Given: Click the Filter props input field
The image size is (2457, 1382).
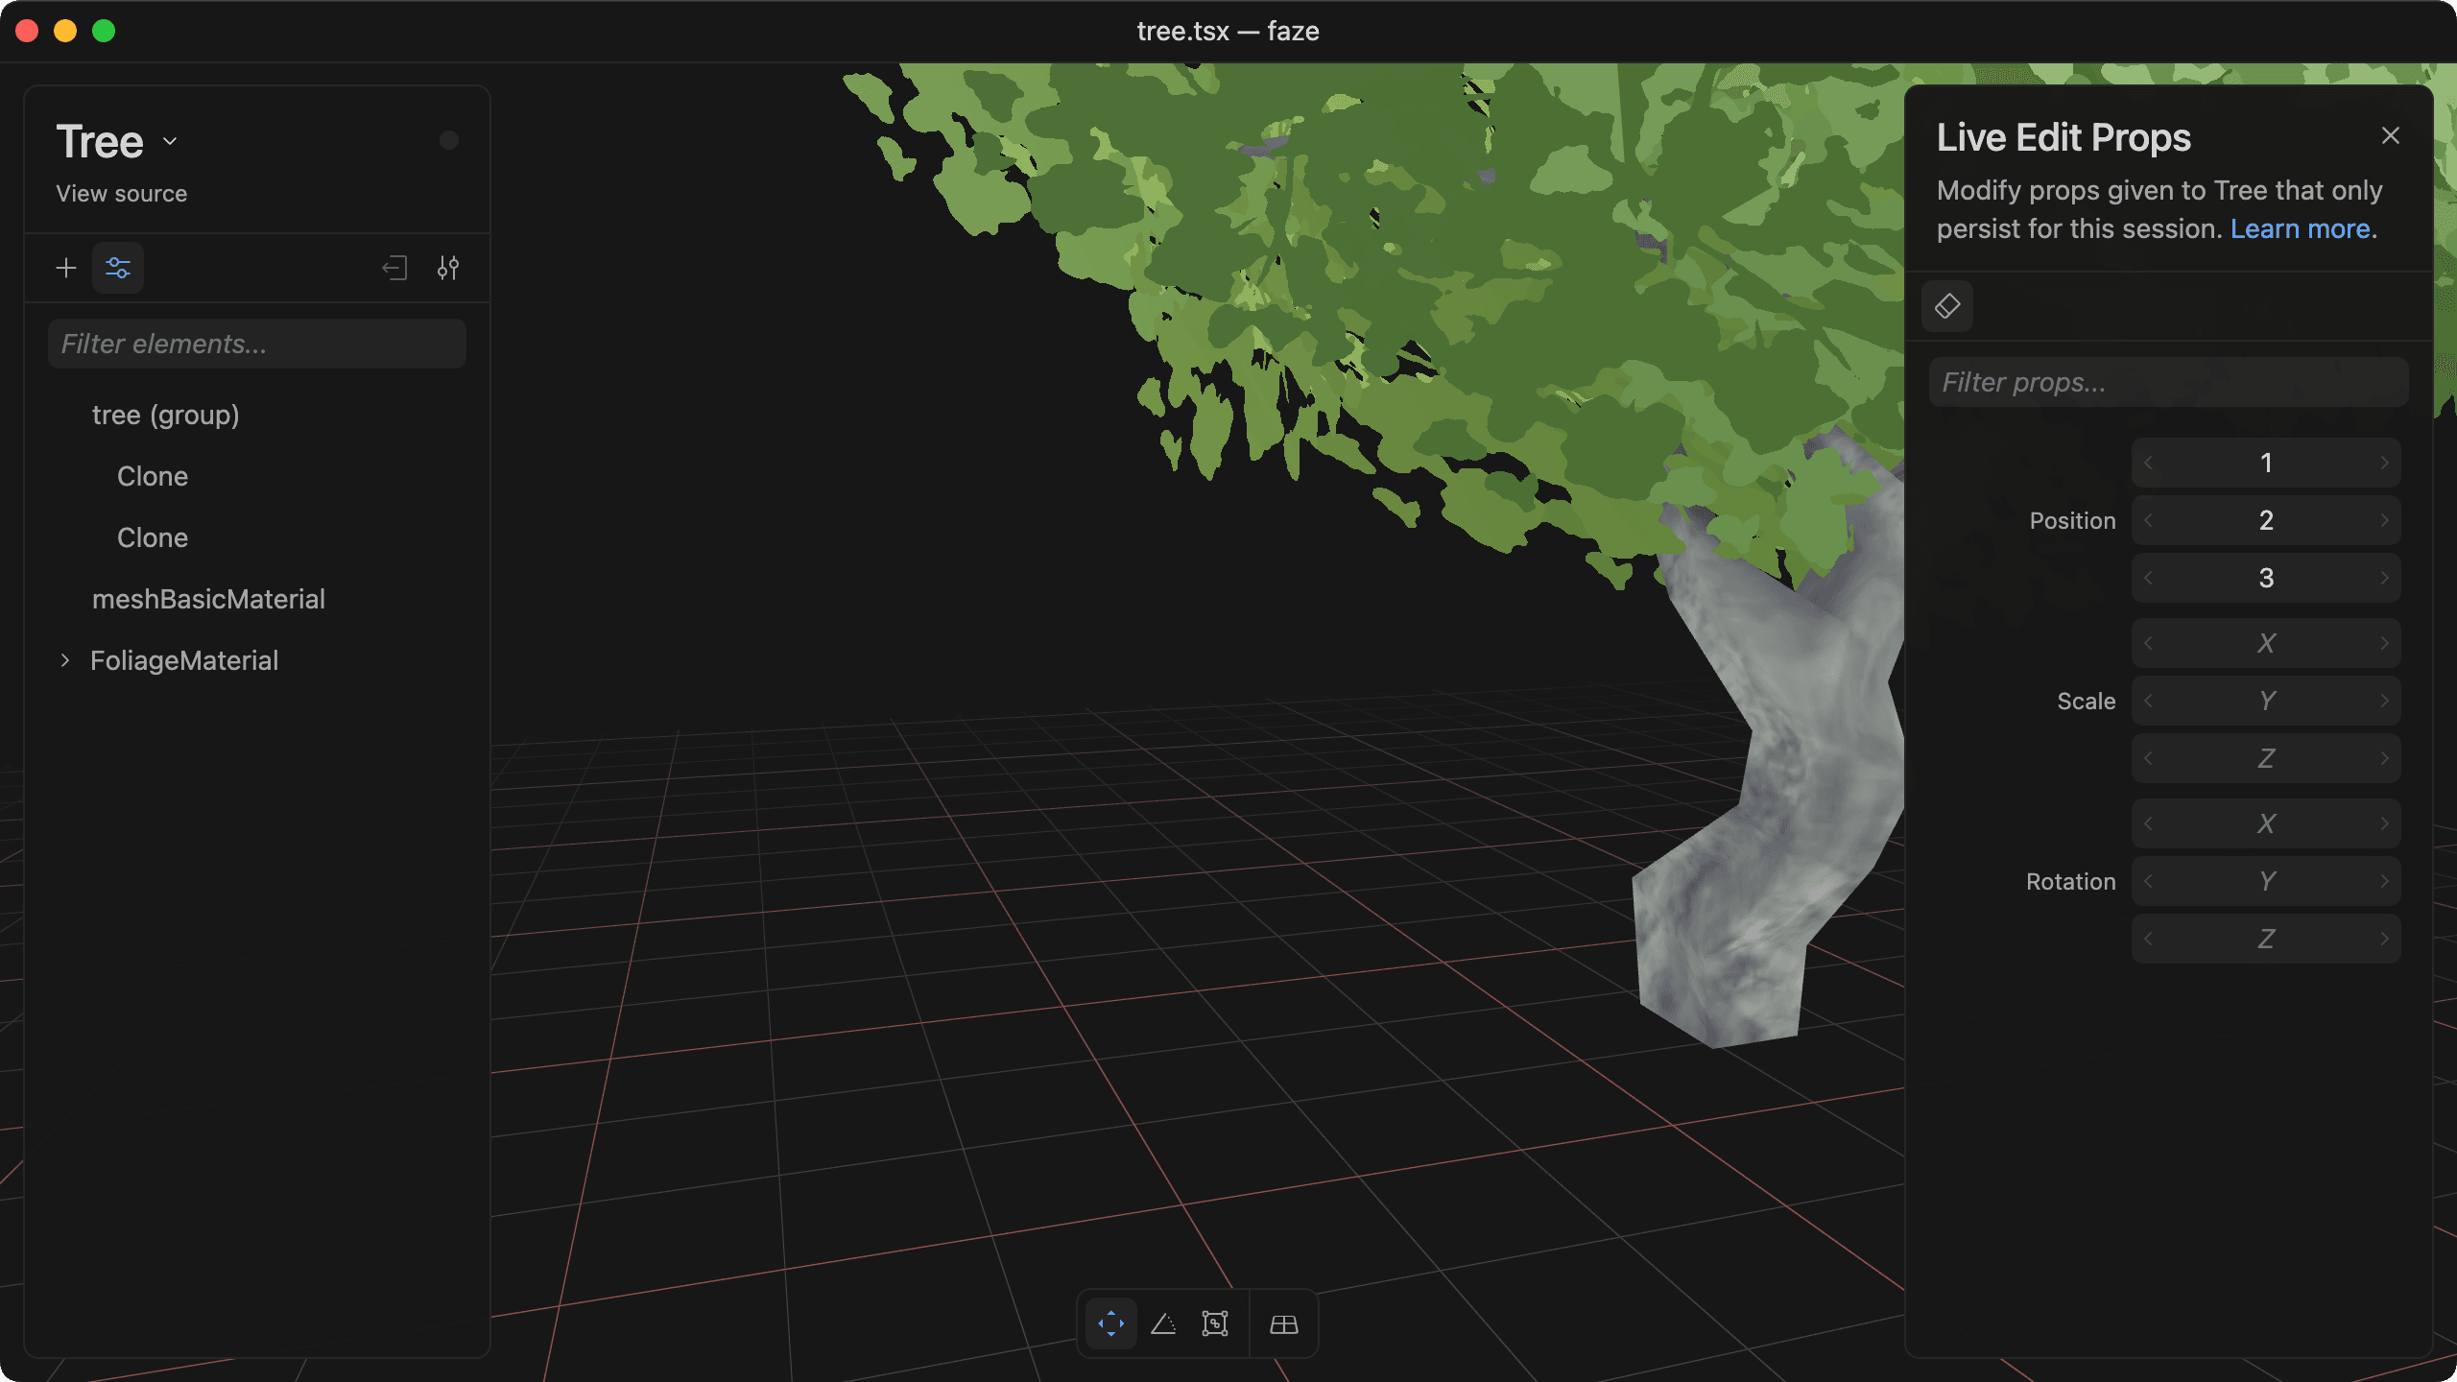Looking at the screenshot, I should click(x=2168, y=382).
